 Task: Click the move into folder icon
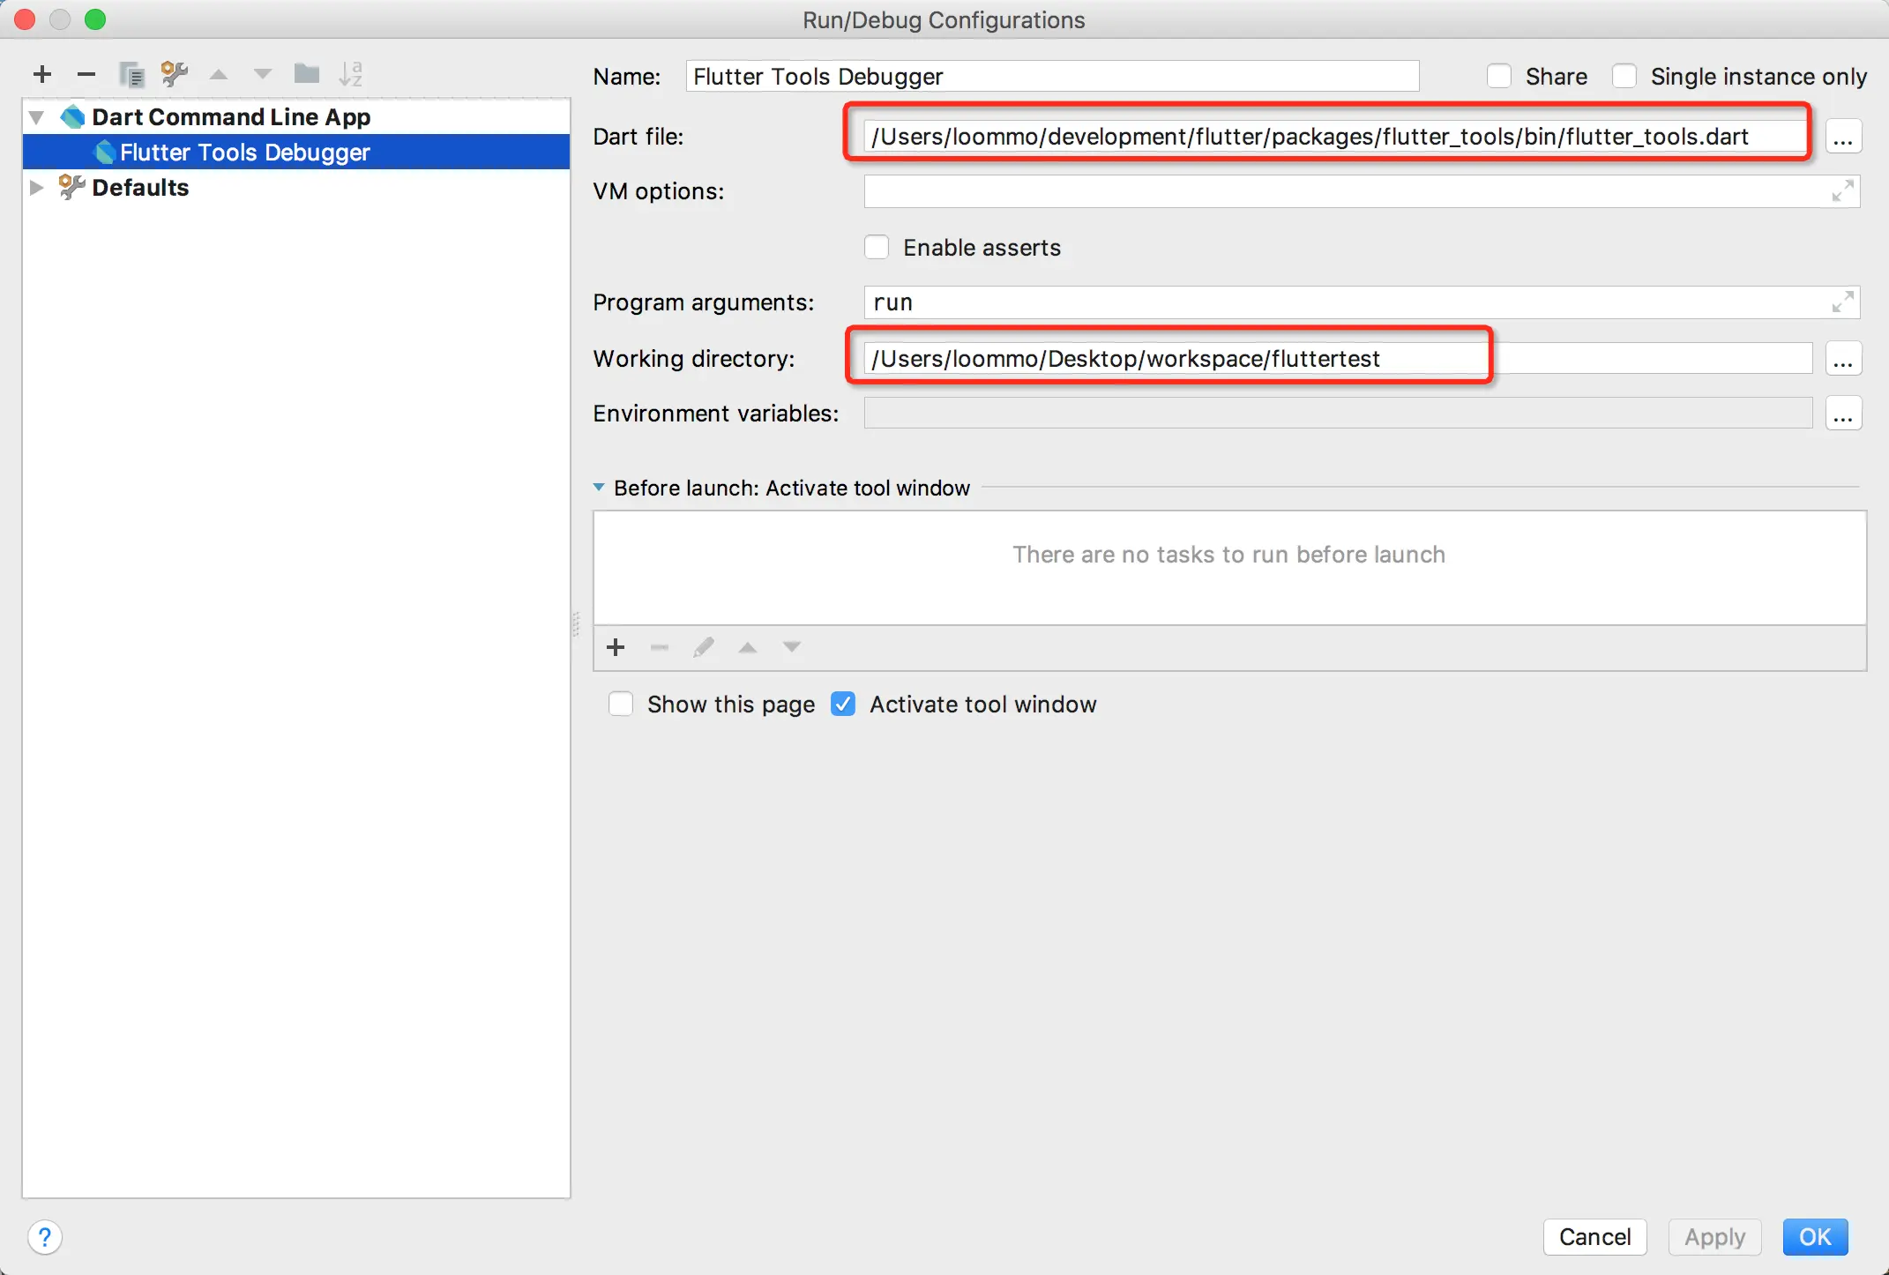click(x=306, y=74)
